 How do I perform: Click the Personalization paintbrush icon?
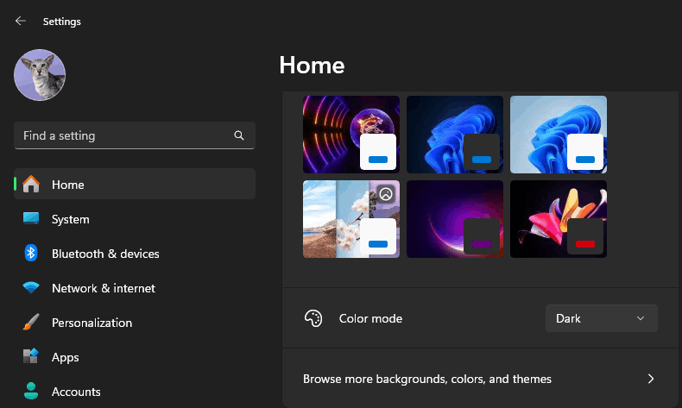pyautogui.click(x=31, y=322)
